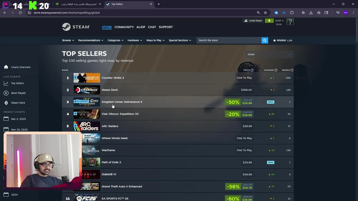Click the Steam Deck game thumbnail

tap(87, 90)
